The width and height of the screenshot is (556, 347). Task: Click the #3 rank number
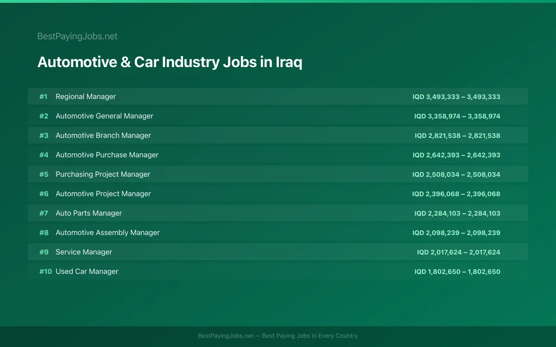tap(44, 136)
